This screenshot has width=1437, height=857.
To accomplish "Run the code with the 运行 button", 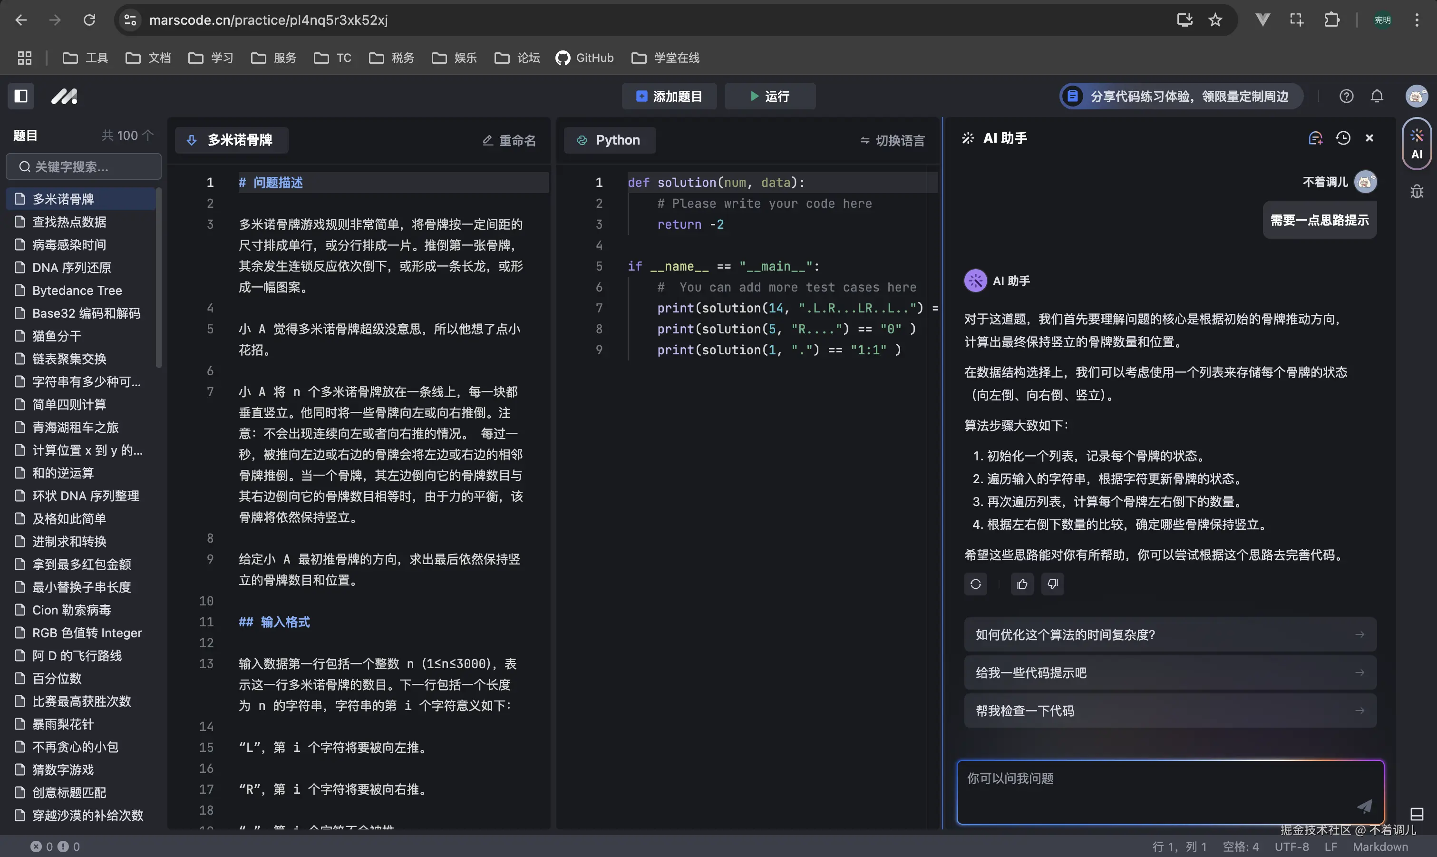I will (770, 96).
